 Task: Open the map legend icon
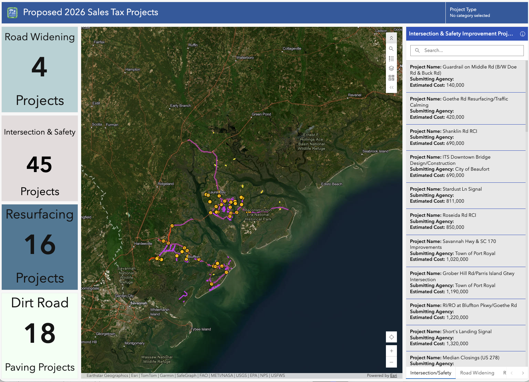tap(391, 59)
